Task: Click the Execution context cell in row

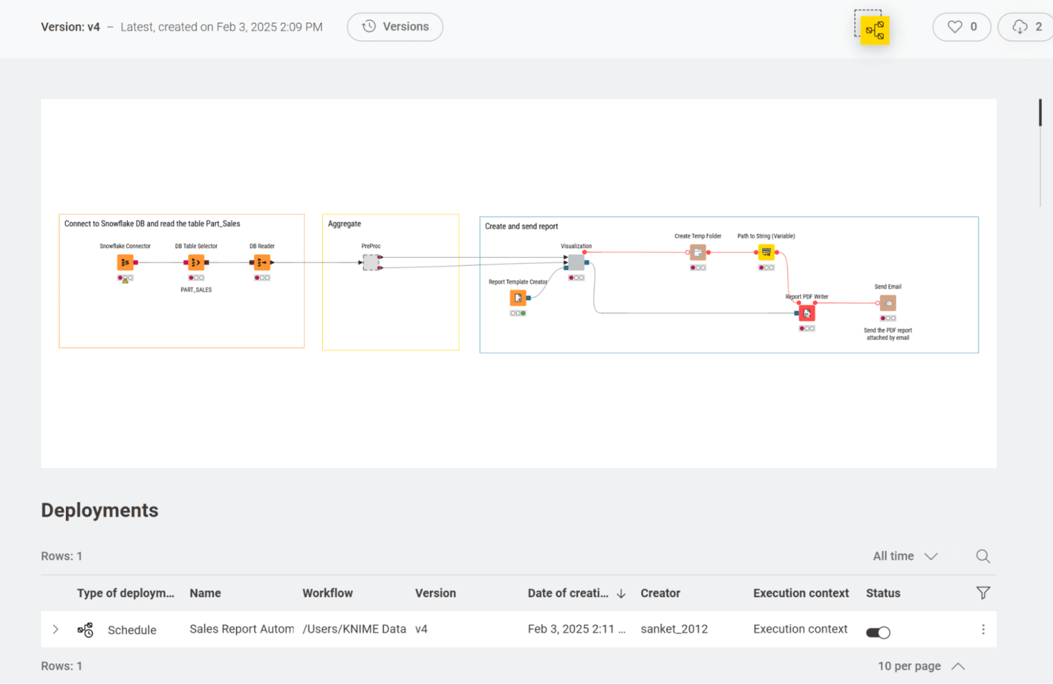Action: pyautogui.click(x=800, y=629)
